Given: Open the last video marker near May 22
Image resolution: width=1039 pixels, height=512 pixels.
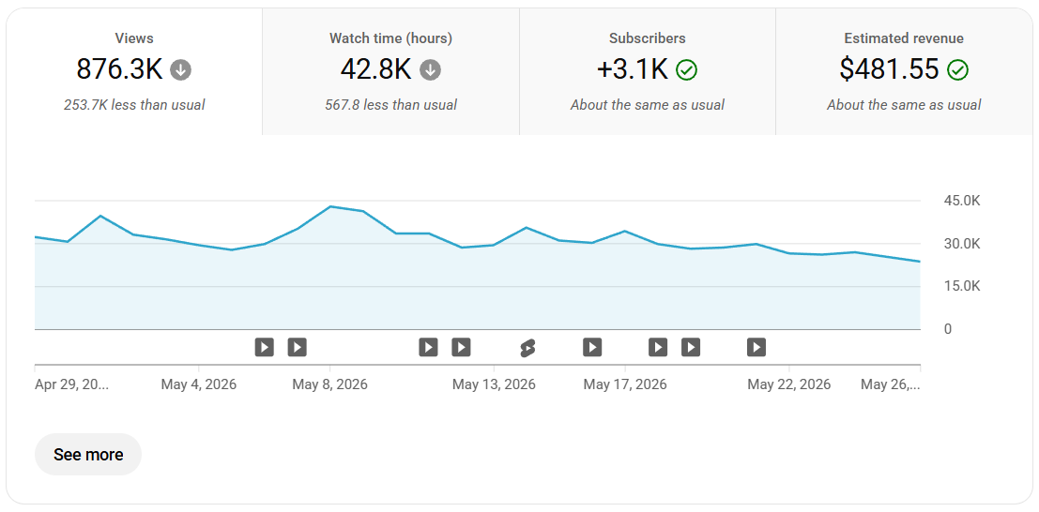Looking at the screenshot, I should tap(756, 347).
